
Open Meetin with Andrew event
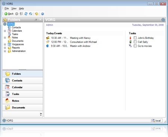click(80, 46)
